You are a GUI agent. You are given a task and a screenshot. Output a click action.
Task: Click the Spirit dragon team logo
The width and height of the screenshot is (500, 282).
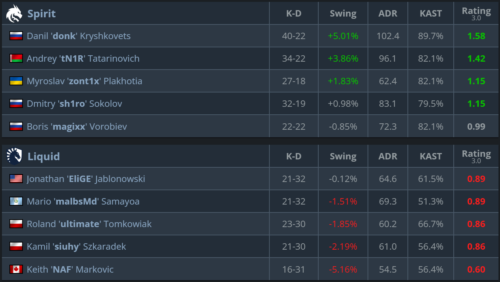(x=14, y=14)
